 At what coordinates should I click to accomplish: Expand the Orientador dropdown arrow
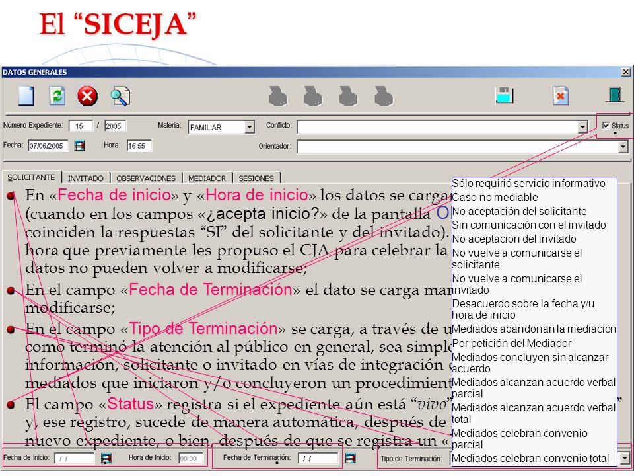point(623,147)
